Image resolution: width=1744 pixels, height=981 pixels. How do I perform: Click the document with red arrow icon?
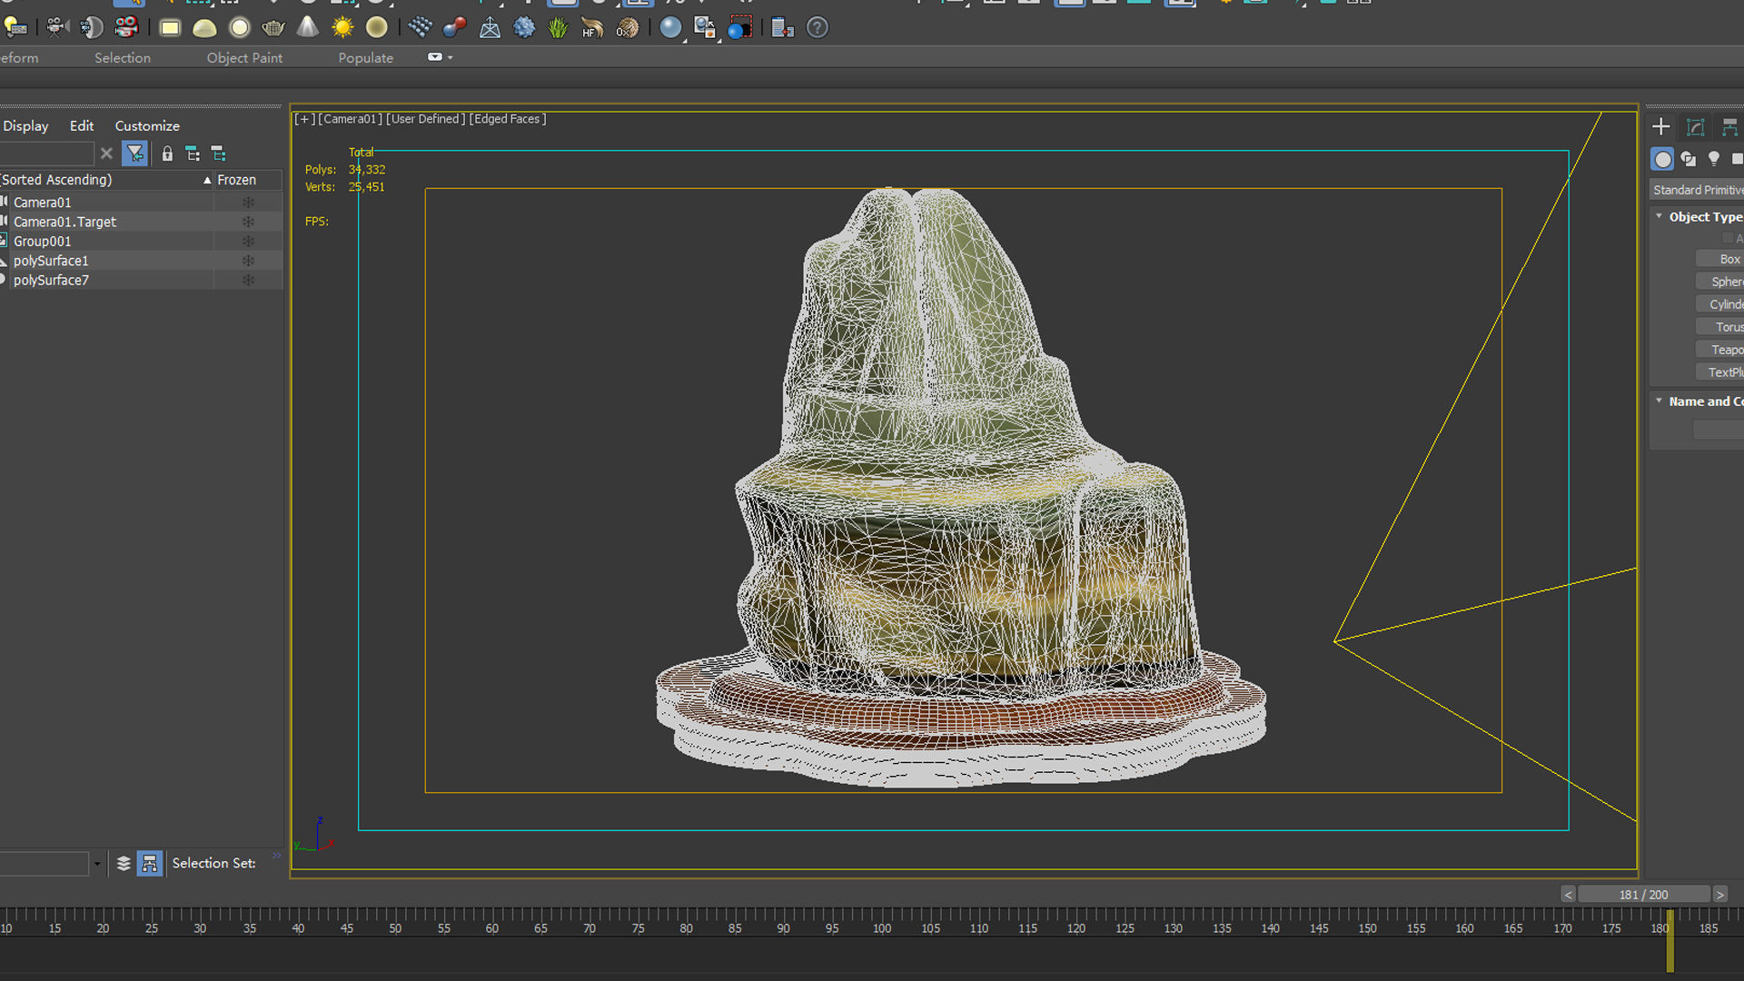[782, 27]
